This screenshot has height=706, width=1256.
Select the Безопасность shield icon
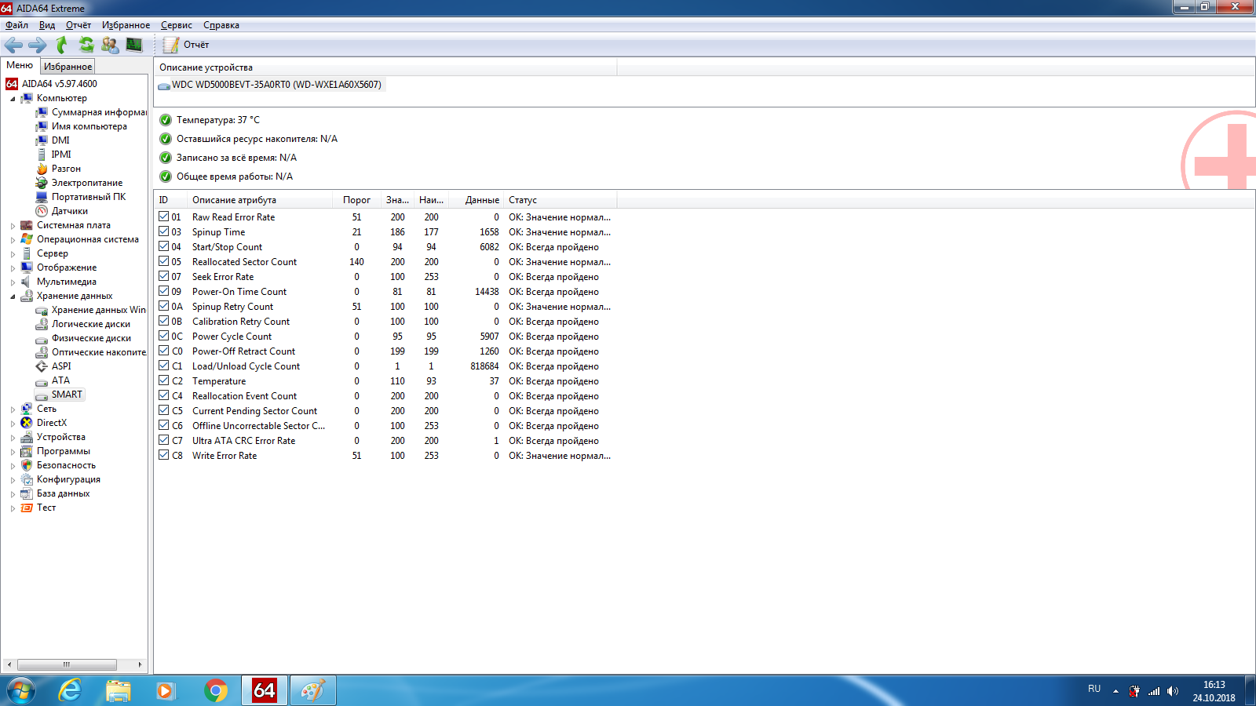pyautogui.click(x=27, y=465)
